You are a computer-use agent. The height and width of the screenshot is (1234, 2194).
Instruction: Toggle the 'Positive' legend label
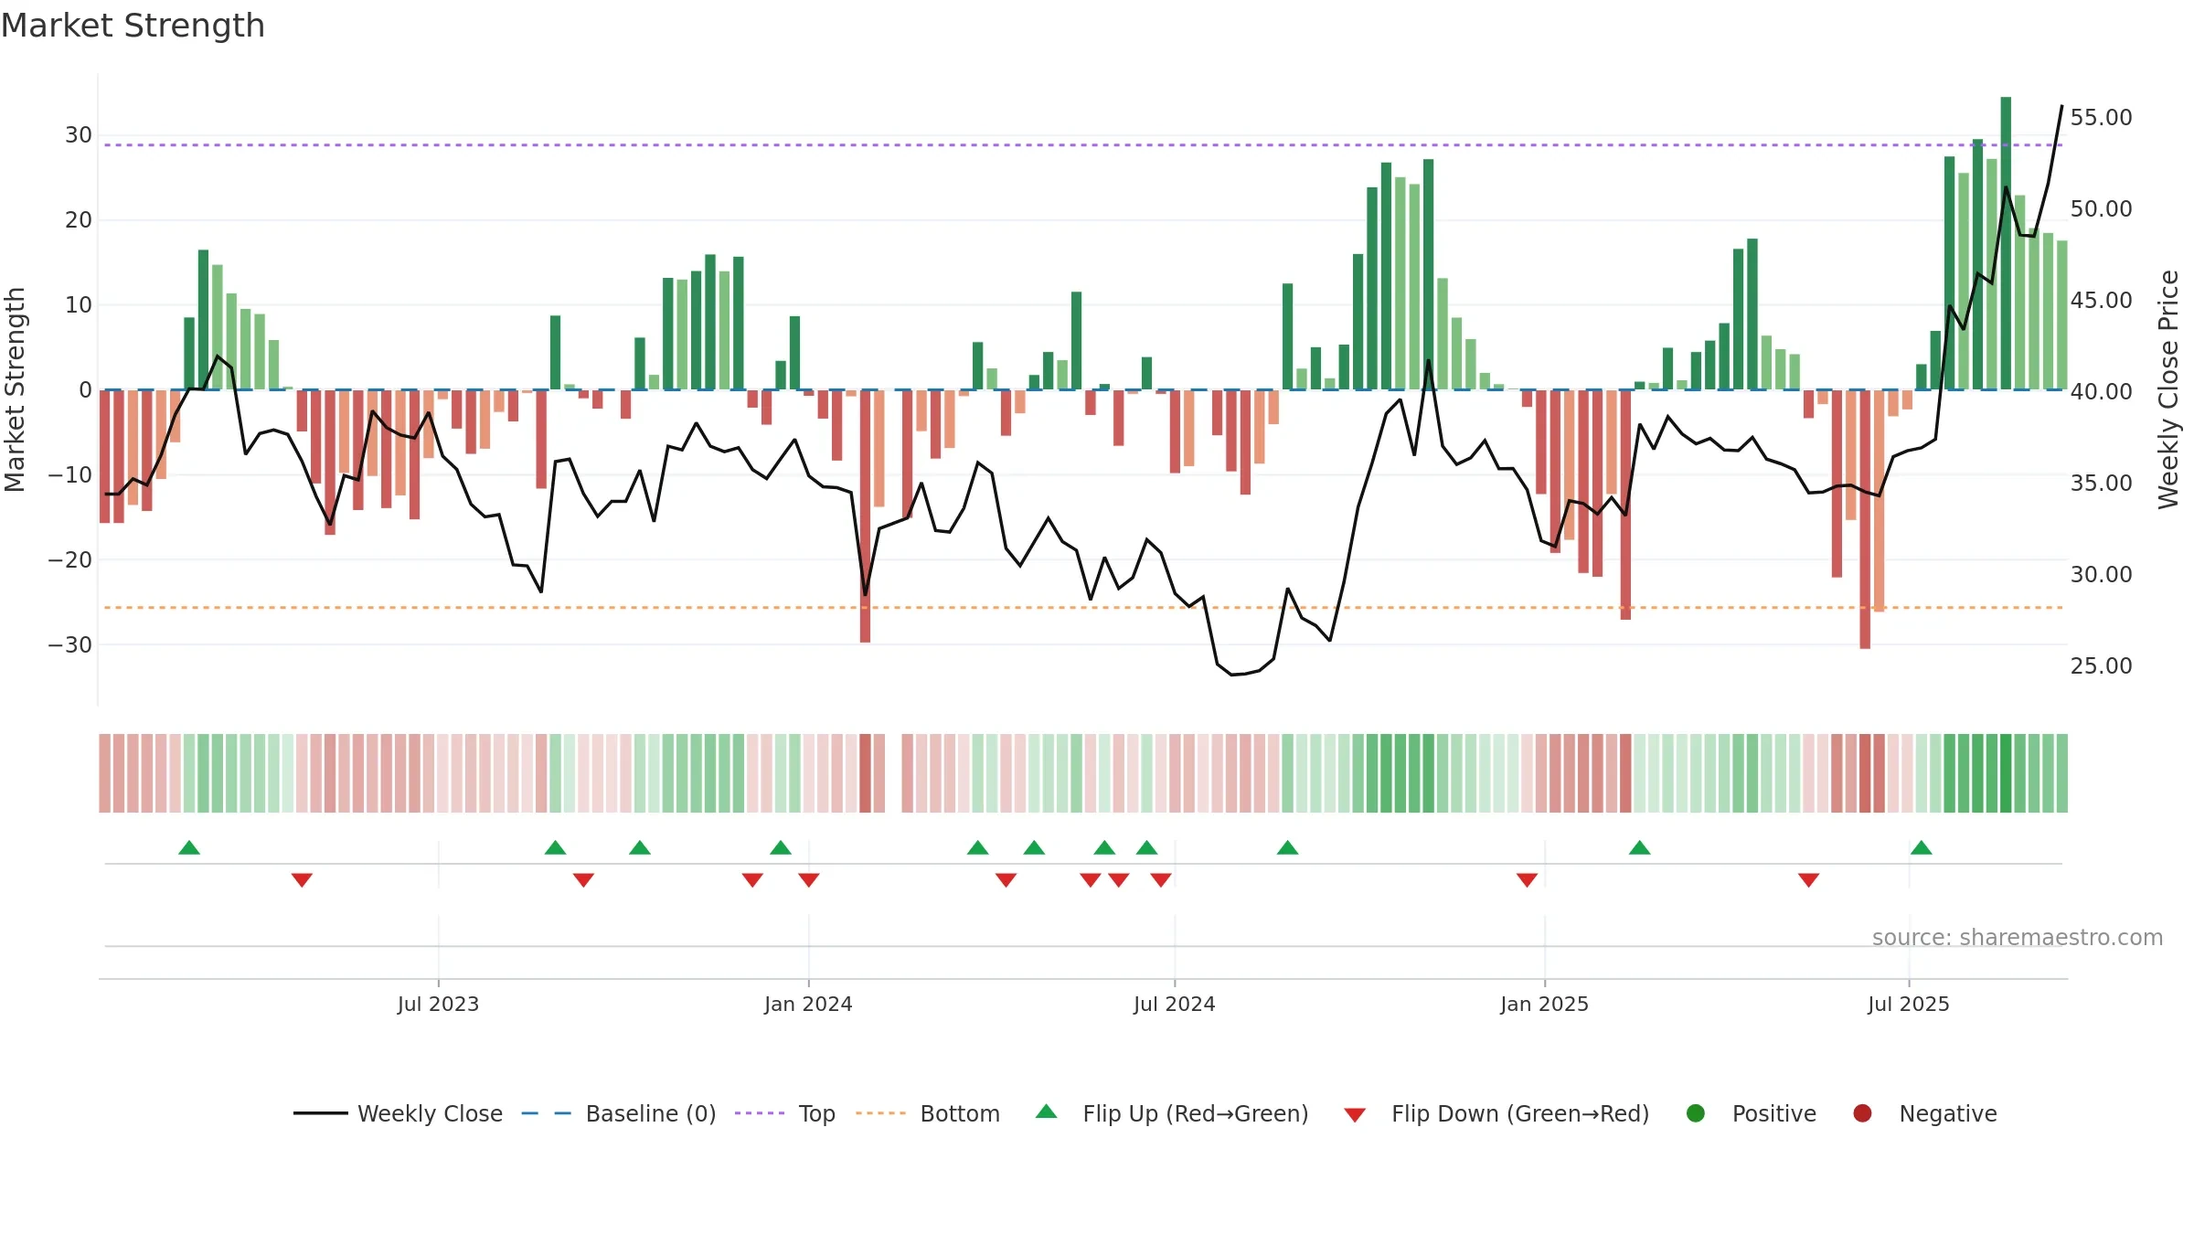[x=1774, y=1113]
